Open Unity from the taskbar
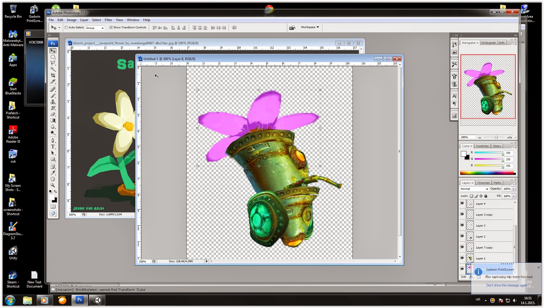The height and width of the screenshot is (308, 544). (97, 300)
